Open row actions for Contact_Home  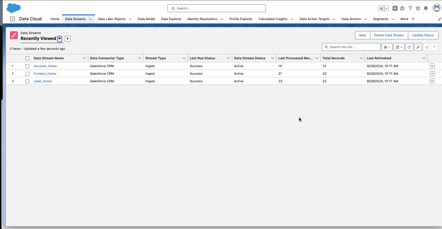(x=432, y=74)
